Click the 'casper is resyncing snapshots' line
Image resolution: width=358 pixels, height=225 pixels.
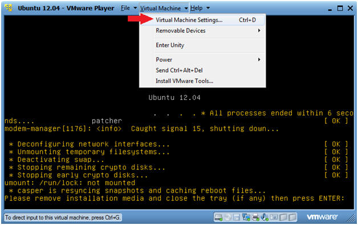tap(137, 191)
